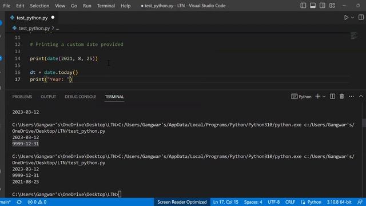Screen dimensions: 366x206
Task: Synchronize changes icon in status bar
Action: click(x=19, y=202)
